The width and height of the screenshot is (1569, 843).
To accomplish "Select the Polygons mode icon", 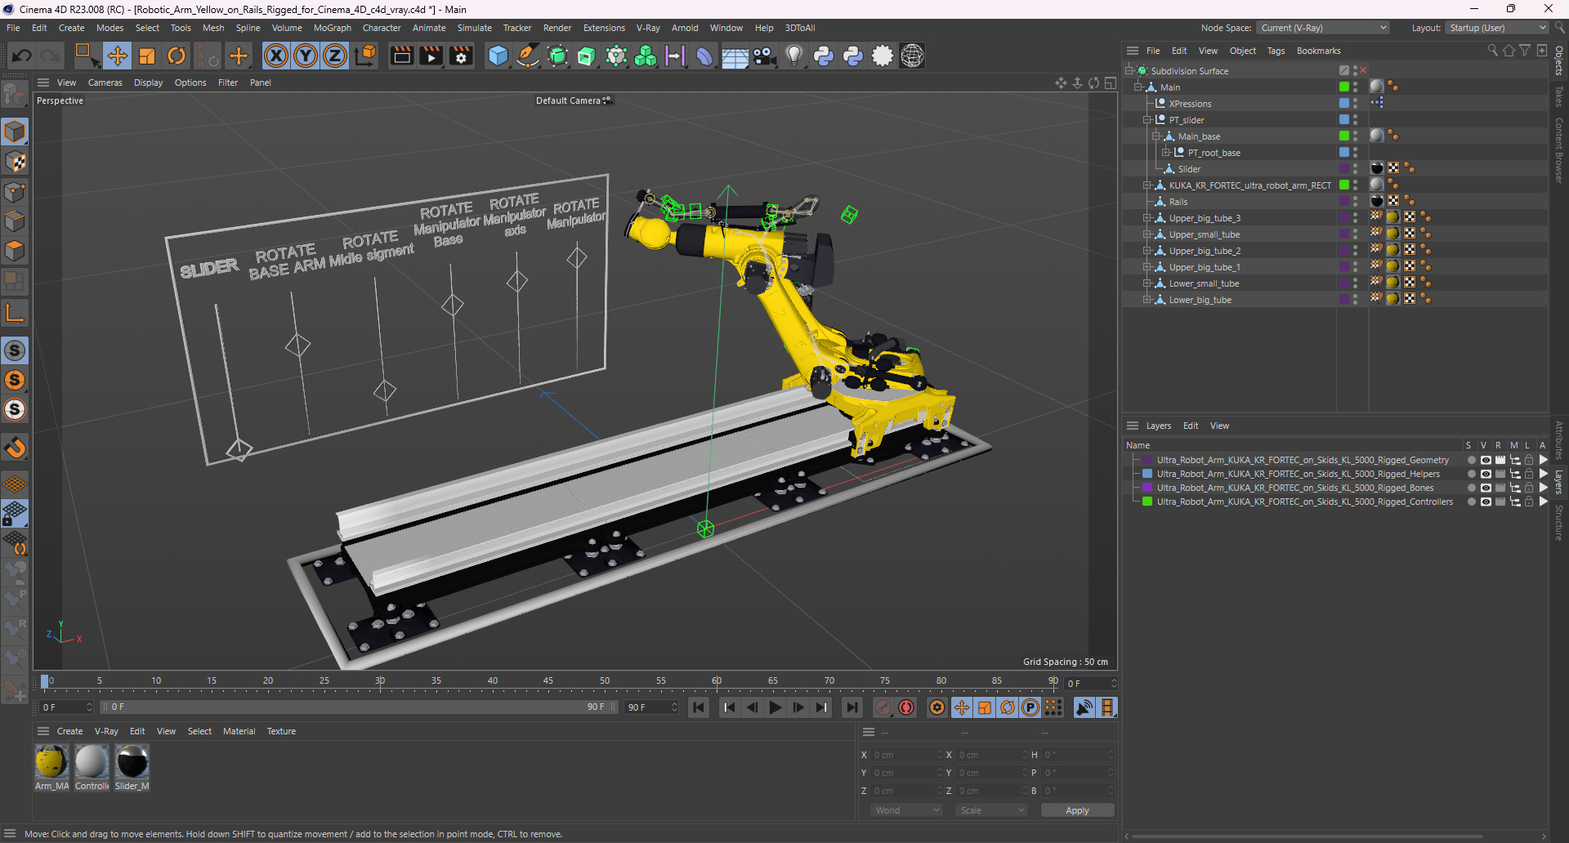I will (x=15, y=251).
